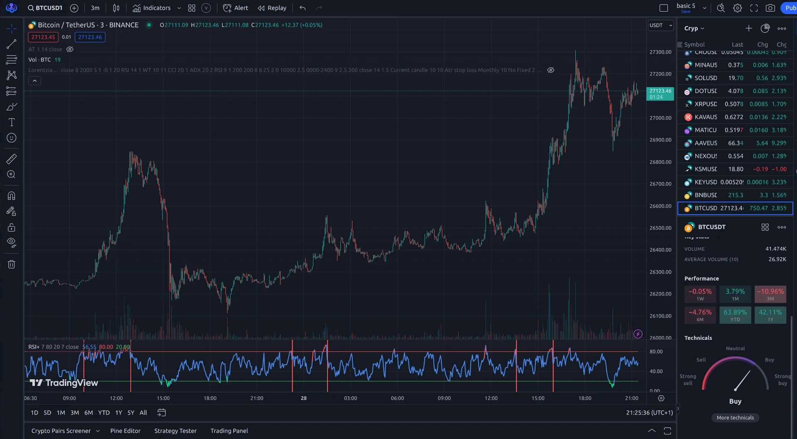
Task: Select AAVEUS row in watchlist
Action: [735, 143]
